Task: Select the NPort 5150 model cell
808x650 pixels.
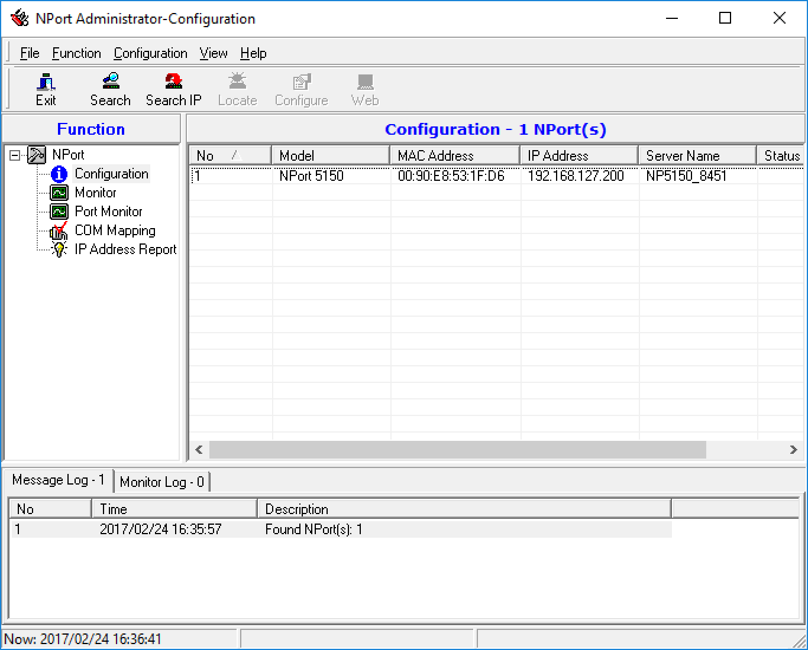Action: 311,175
